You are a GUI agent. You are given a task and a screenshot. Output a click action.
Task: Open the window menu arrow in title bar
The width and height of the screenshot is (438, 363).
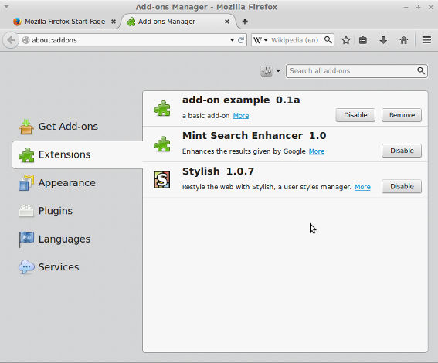coord(6,7)
